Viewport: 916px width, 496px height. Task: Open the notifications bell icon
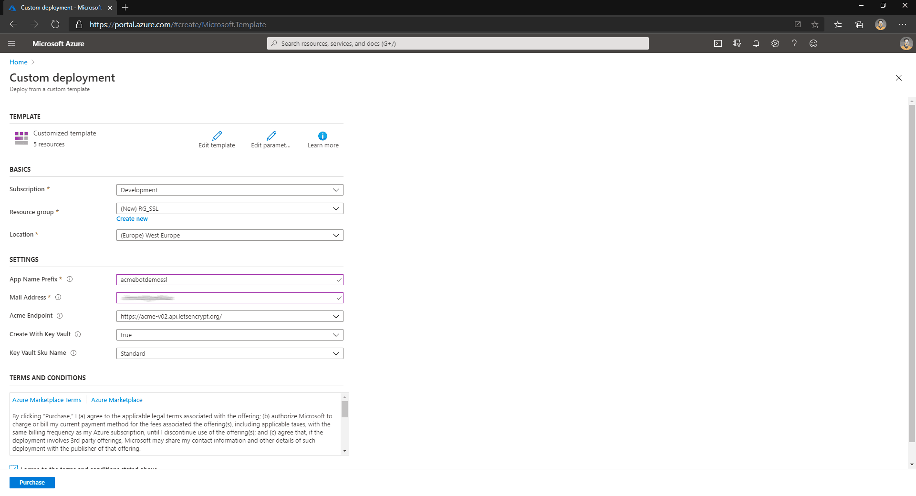[x=756, y=43]
